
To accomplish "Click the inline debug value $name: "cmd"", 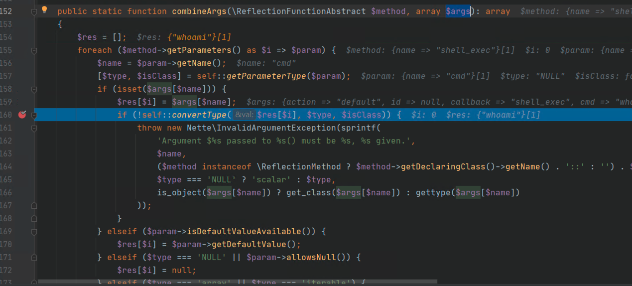I will (266, 63).
